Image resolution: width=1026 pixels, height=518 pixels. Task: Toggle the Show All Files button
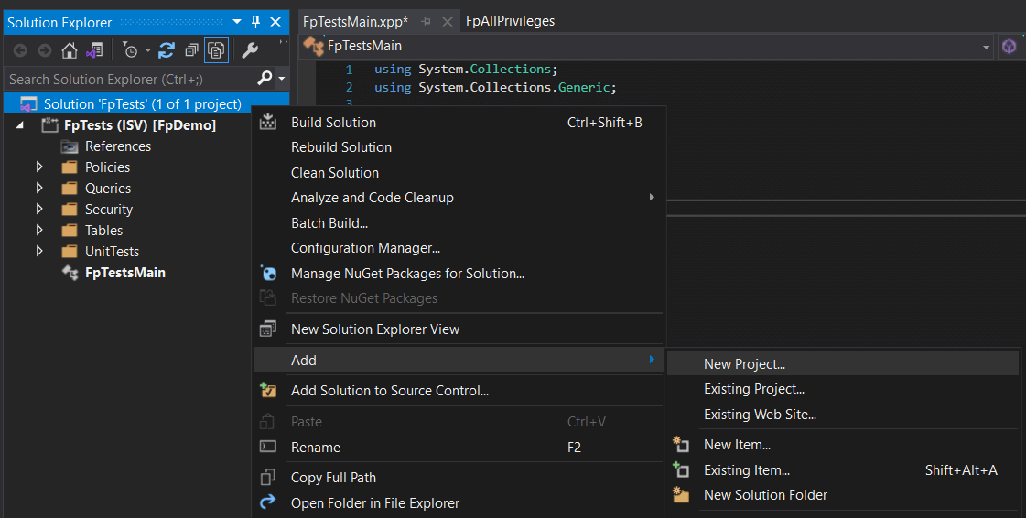(x=217, y=50)
